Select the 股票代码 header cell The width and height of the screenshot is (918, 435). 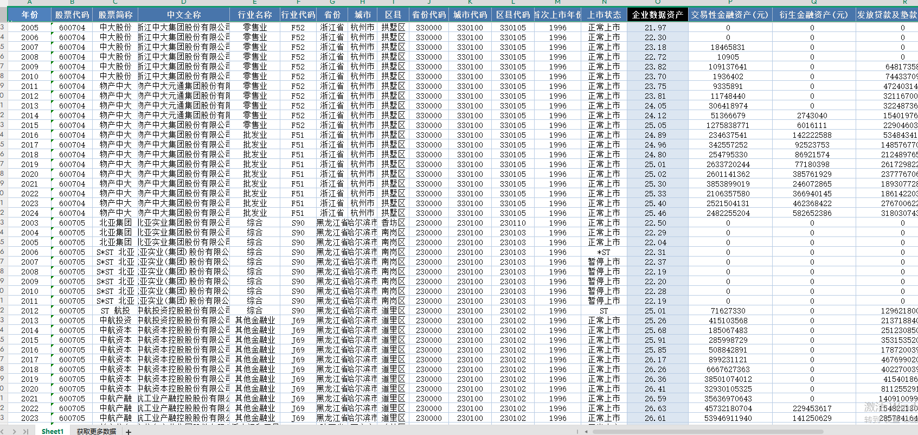(72, 15)
